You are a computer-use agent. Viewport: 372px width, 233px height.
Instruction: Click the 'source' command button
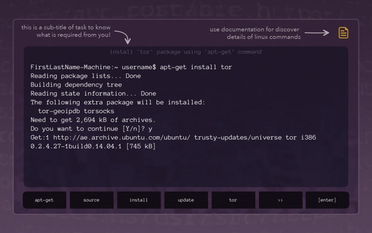click(92, 200)
